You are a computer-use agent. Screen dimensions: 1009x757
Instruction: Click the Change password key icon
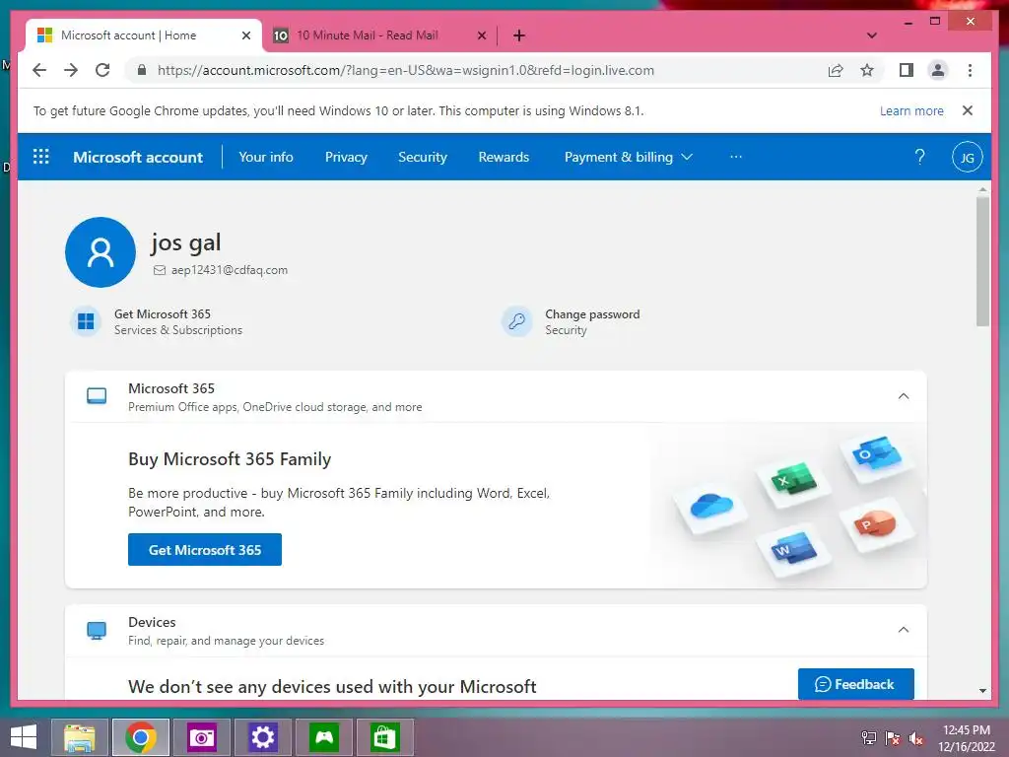pos(516,321)
